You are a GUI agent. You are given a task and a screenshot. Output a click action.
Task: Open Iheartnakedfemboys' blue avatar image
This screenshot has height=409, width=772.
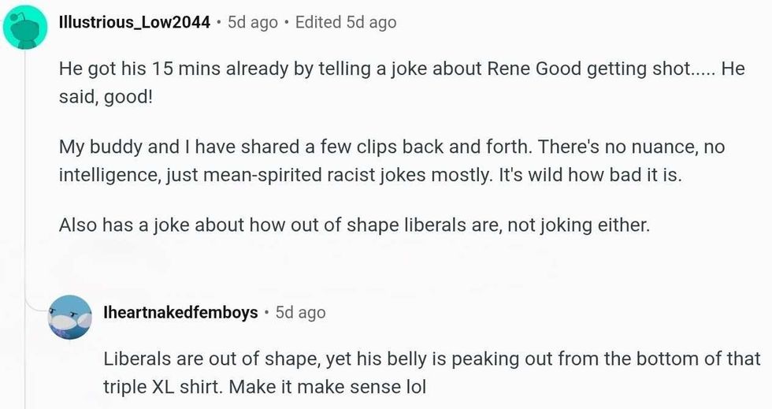pos(69,316)
